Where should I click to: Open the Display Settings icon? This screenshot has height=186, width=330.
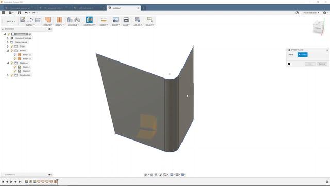pos(172,175)
